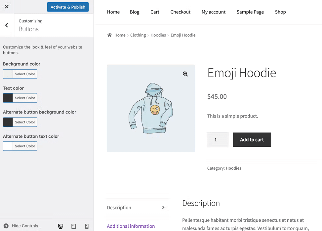Click the Alternate button background color swatch
The image size is (322, 231).
[x=8, y=122]
